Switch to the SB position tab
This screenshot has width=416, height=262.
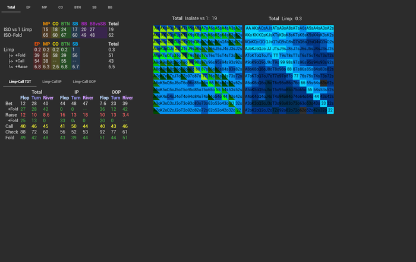tap(94, 8)
